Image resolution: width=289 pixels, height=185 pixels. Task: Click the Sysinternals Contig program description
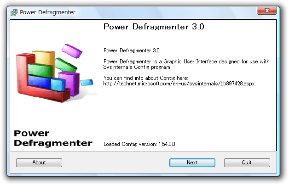click(x=186, y=64)
